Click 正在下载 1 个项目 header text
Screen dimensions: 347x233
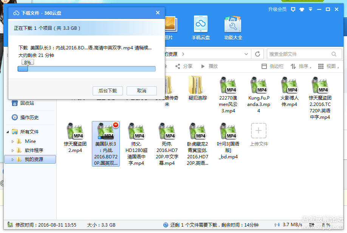pos(47,28)
